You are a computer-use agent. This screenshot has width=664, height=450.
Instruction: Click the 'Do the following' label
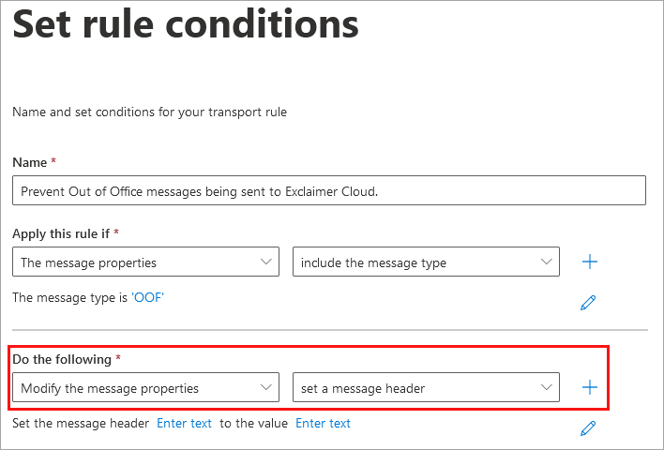click(x=61, y=359)
